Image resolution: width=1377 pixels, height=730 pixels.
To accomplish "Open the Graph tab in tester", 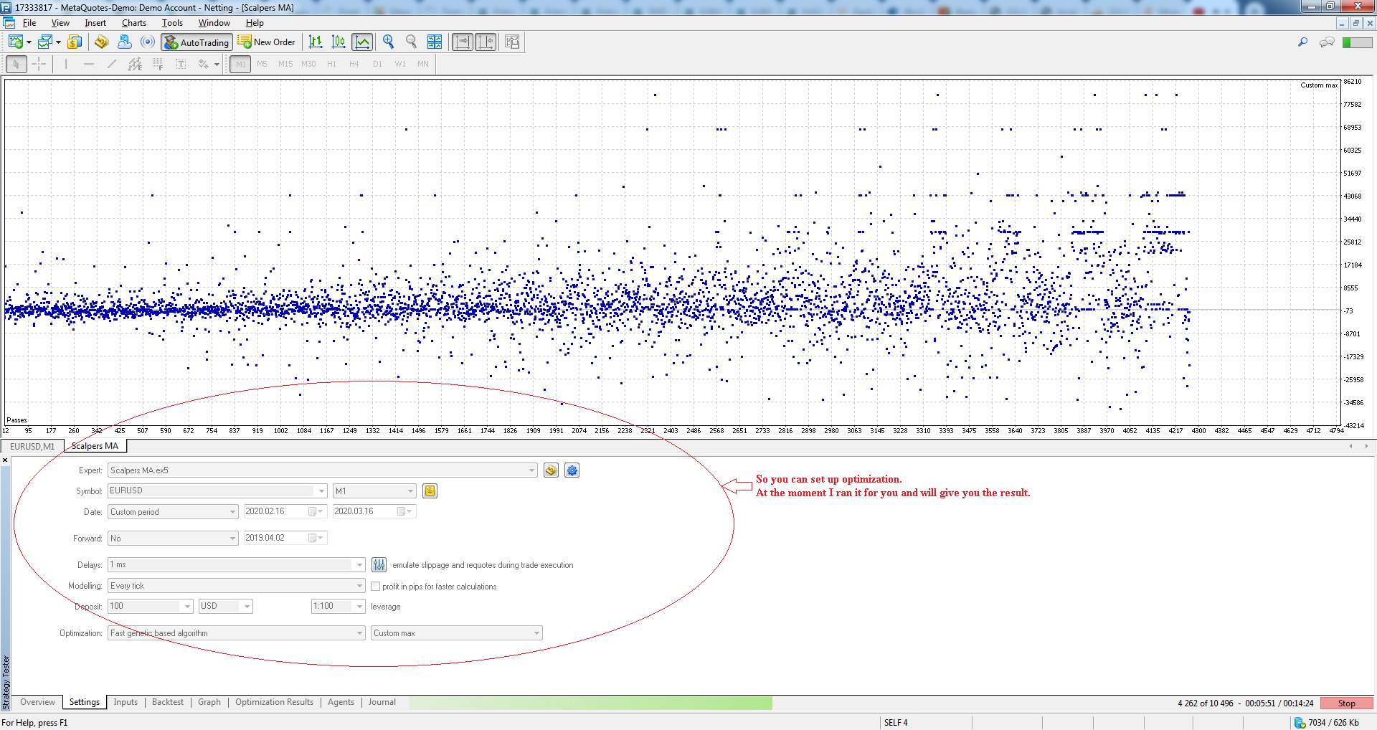I will [x=209, y=702].
